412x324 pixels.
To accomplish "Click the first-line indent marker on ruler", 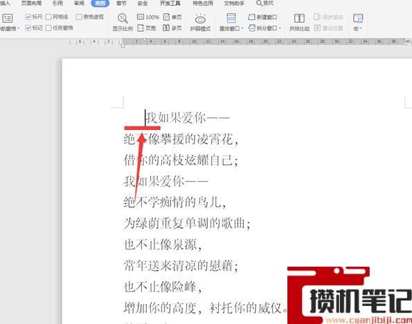I will (x=144, y=40).
